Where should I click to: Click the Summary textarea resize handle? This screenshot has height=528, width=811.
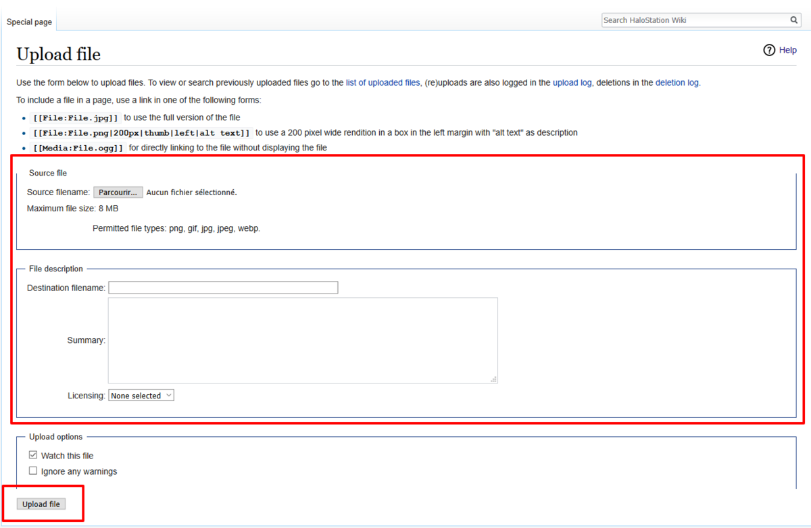click(494, 379)
